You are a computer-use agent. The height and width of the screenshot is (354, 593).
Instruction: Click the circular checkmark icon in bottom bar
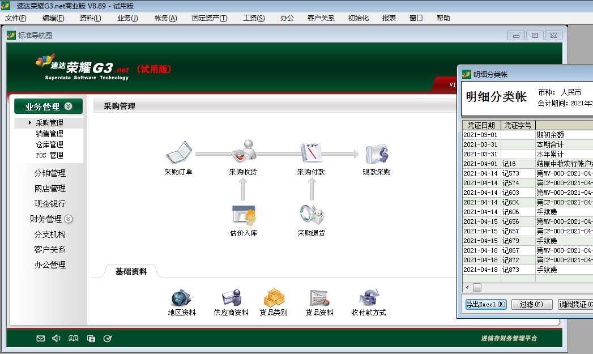pos(108,339)
